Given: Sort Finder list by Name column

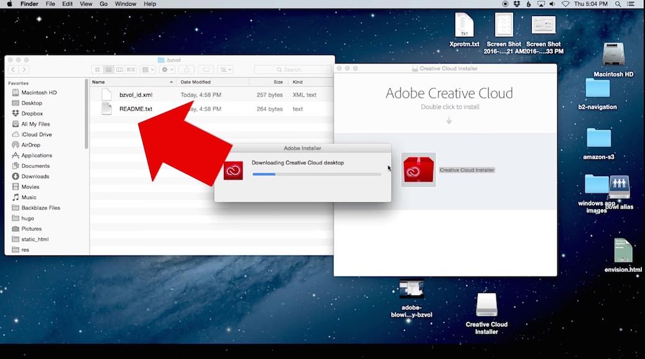Looking at the screenshot, I should pyautogui.click(x=133, y=82).
